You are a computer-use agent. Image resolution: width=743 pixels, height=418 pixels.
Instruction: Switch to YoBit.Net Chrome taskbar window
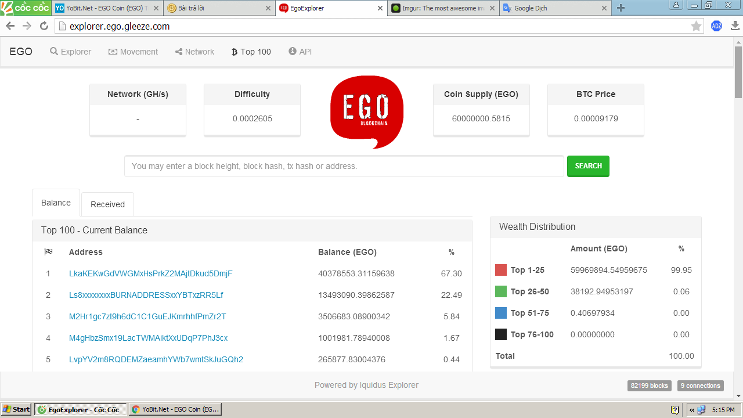click(x=175, y=409)
